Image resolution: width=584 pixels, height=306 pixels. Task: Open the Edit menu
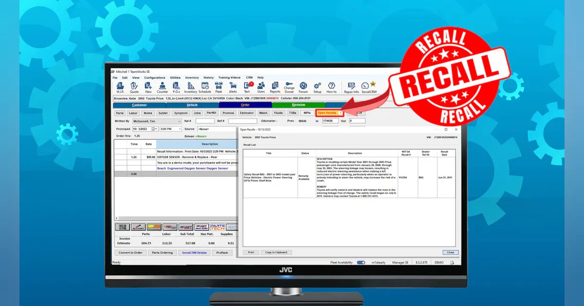click(125, 77)
